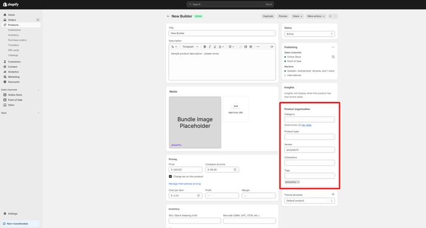
Task: Click the Customers person icon
Action: click(4, 62)
